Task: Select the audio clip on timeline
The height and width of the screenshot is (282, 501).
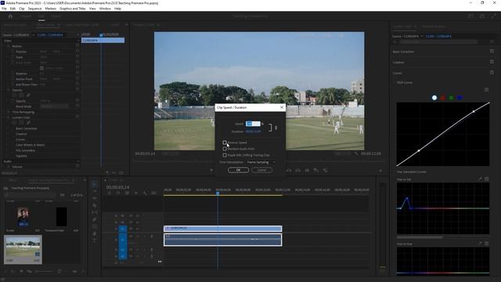Action: tap(222, 240)
